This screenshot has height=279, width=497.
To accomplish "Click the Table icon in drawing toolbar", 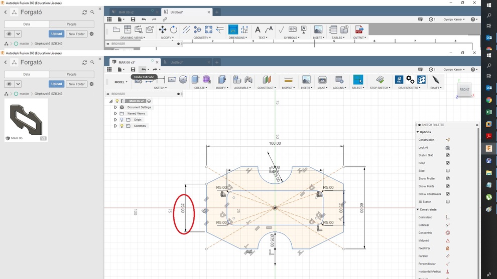I will coord(333,30).
